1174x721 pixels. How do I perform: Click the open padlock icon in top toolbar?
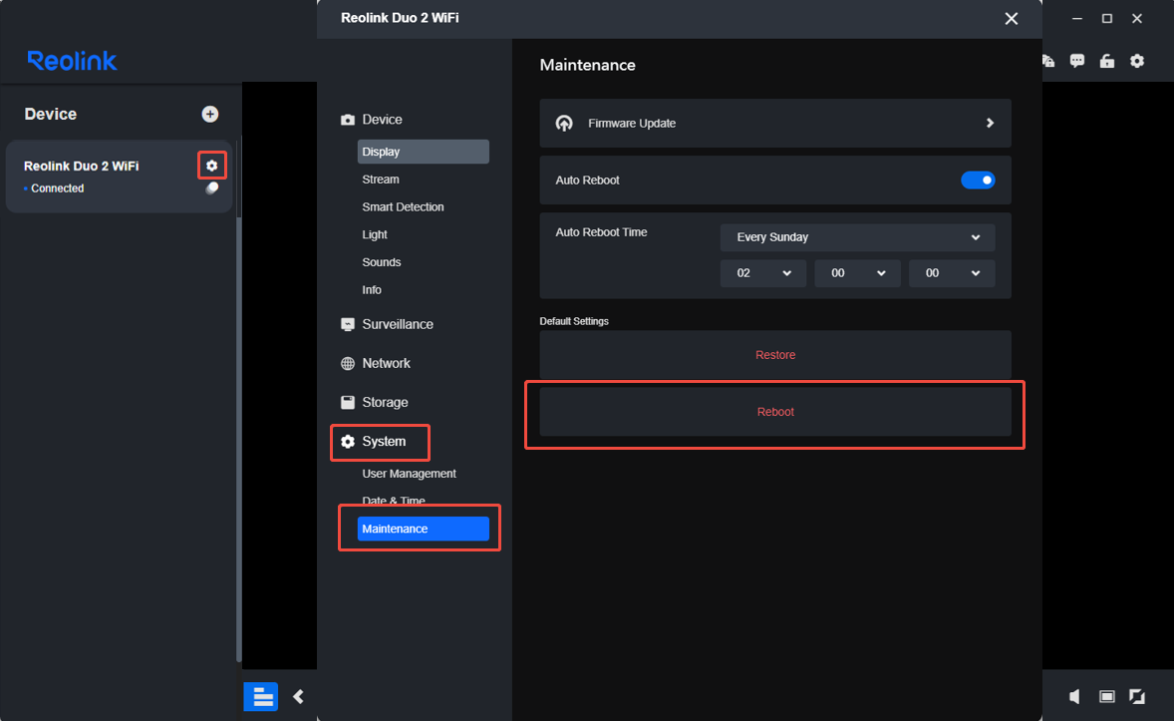coord(1106,61)
